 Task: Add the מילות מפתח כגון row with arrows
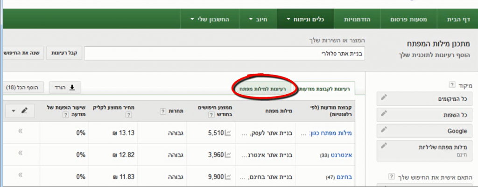coord(20,131)
